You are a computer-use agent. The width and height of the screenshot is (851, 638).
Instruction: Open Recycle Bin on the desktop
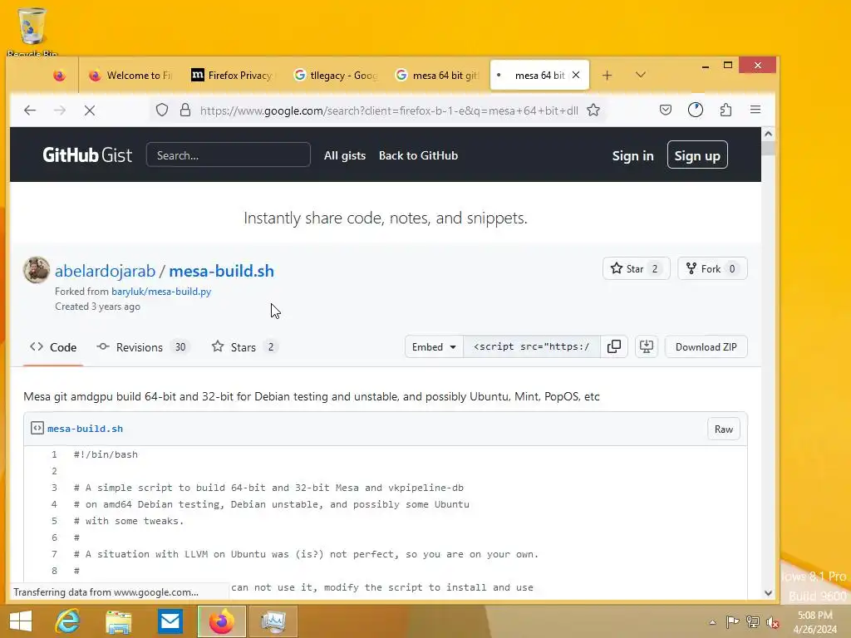[x=32, y=30]
